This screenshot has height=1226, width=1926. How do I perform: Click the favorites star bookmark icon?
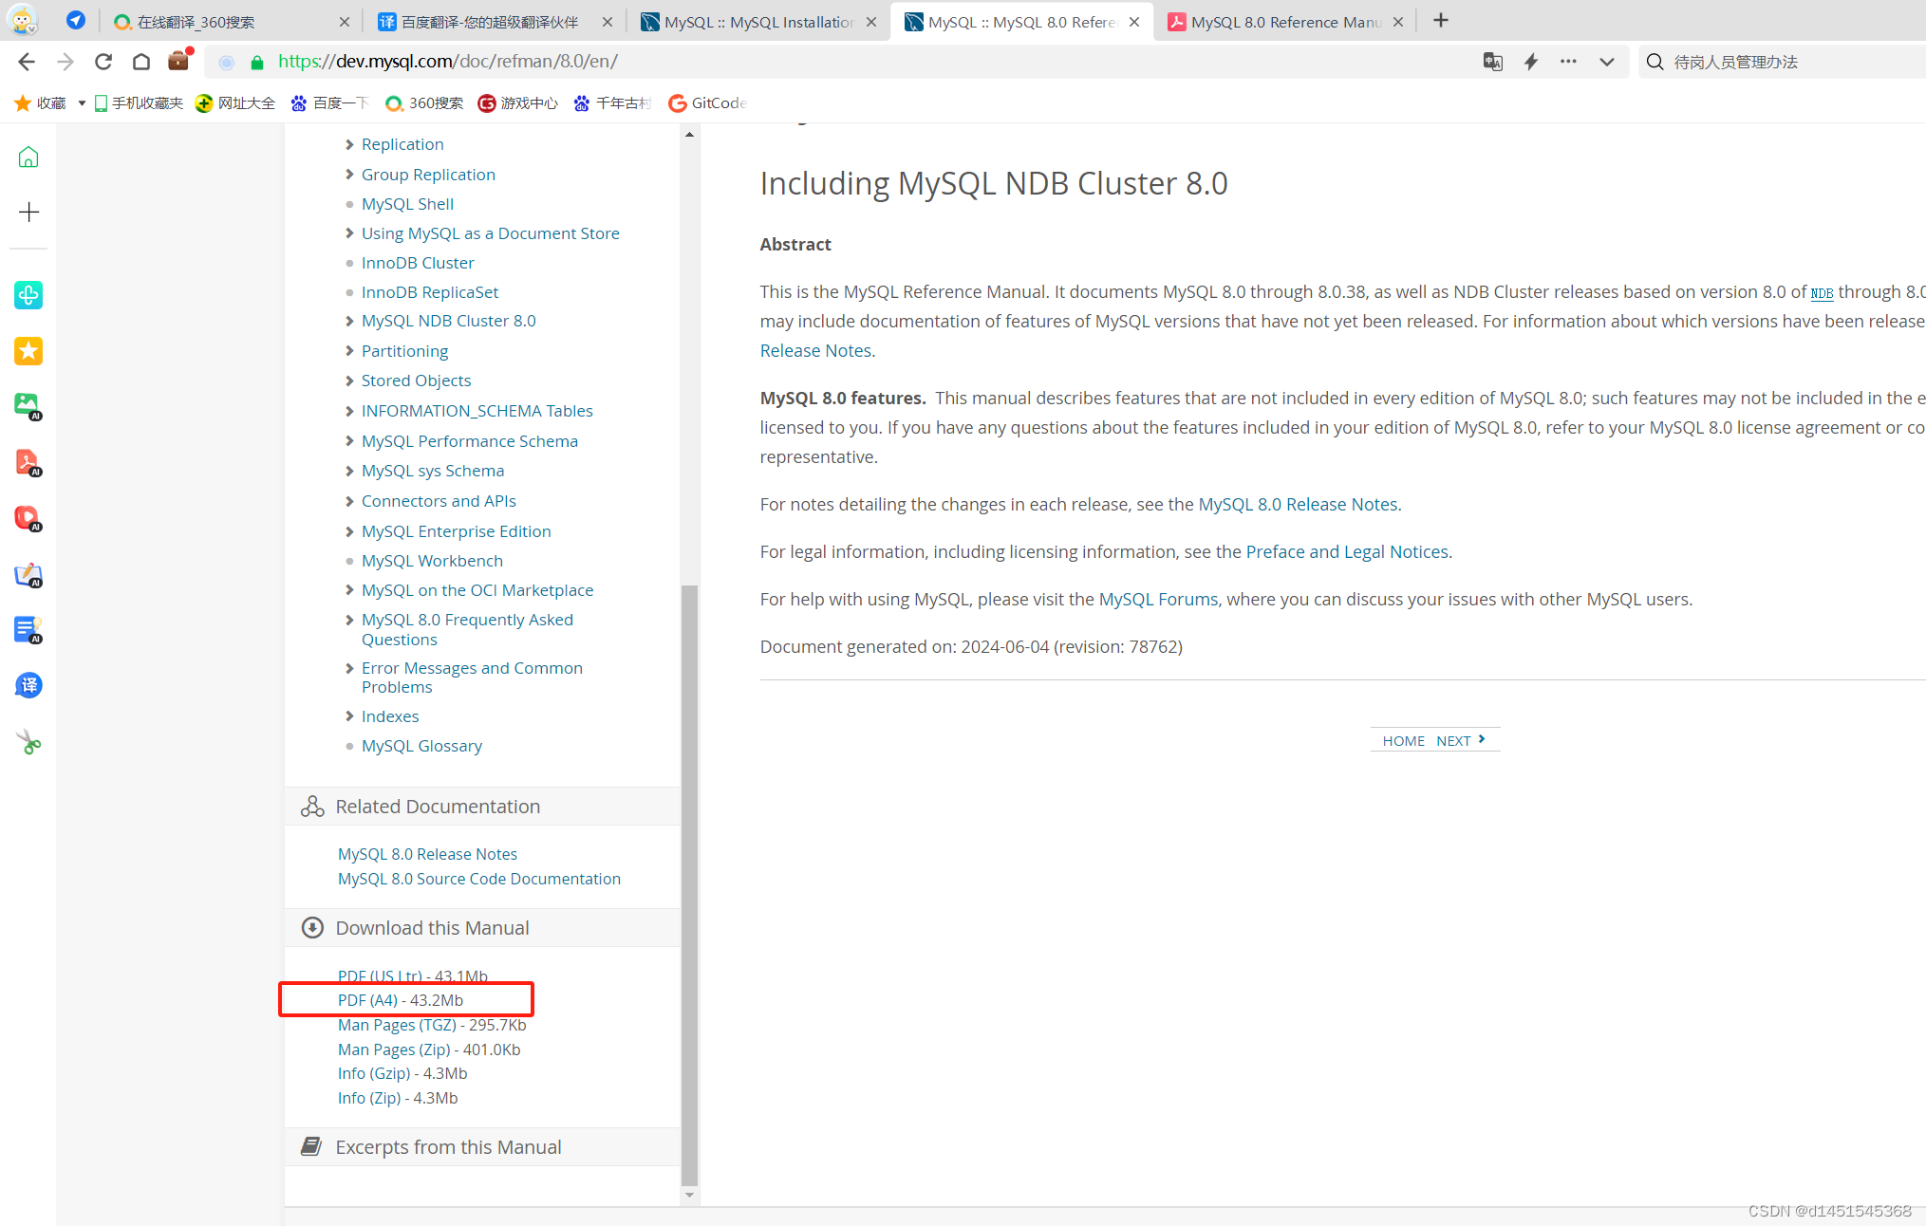pos(22,102)
